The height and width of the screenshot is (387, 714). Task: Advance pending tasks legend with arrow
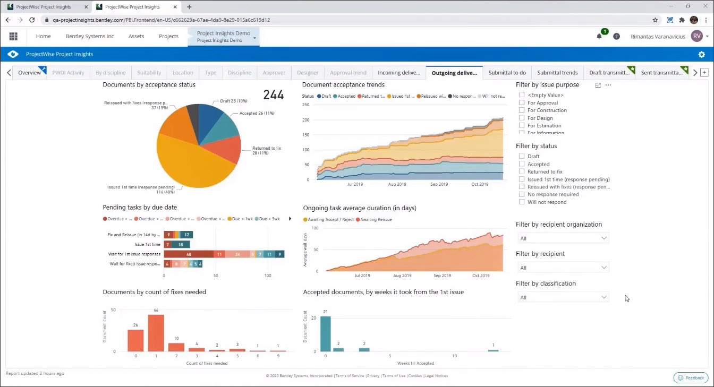tap(290, 219)
